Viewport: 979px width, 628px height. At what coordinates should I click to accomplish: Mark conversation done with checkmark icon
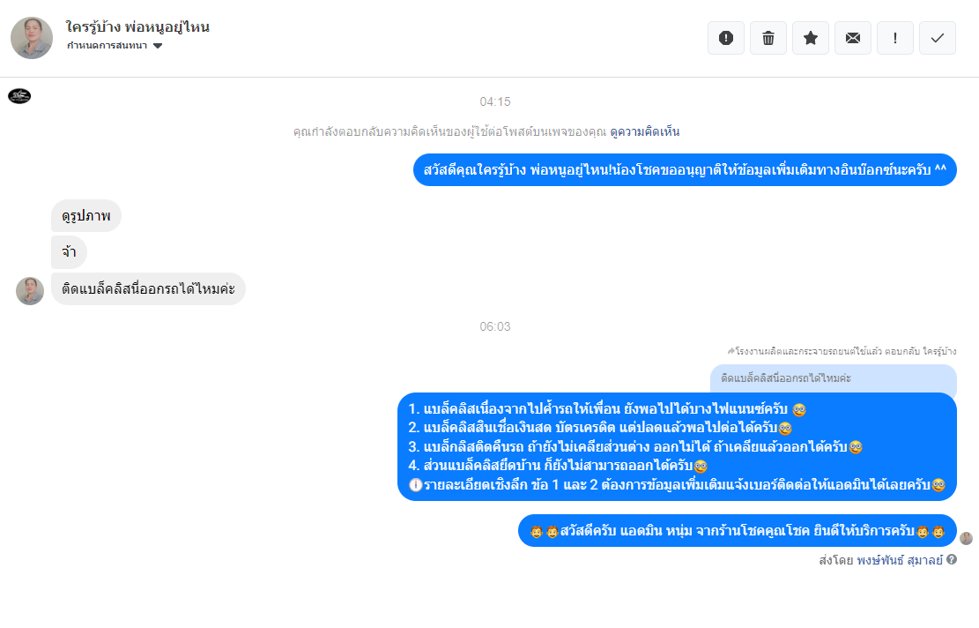click(x=938, y=38)
